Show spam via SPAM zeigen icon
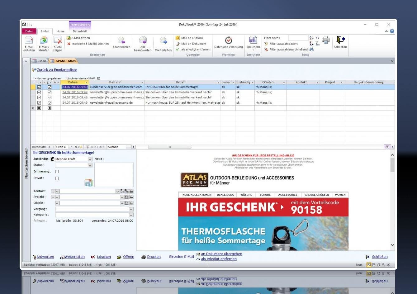Screen dimensions: 417x294 (58, 40)
